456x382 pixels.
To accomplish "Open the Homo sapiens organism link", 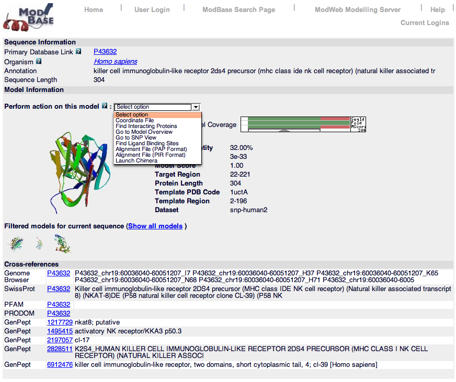I will (x=115, y=61).
